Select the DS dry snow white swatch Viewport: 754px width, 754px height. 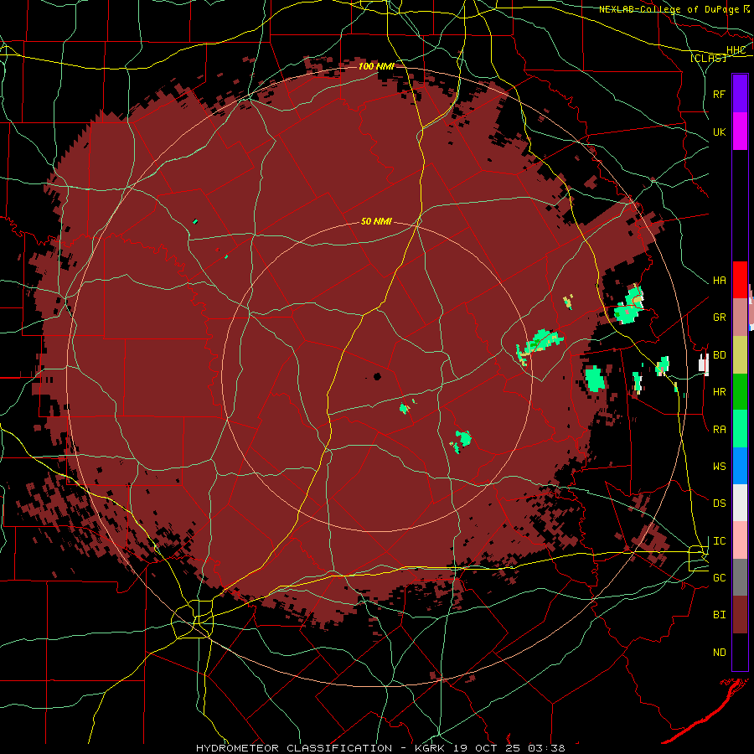tap(740, 503)
